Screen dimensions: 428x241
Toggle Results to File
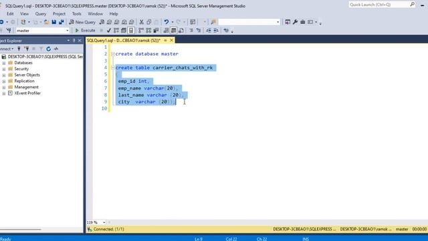(x=181, y=30)
